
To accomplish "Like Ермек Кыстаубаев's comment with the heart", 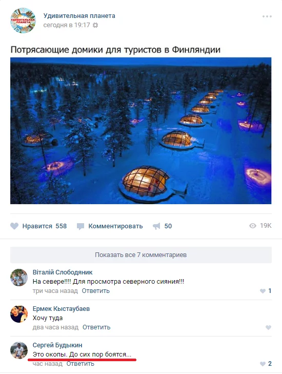I will (x=268, y=327).
